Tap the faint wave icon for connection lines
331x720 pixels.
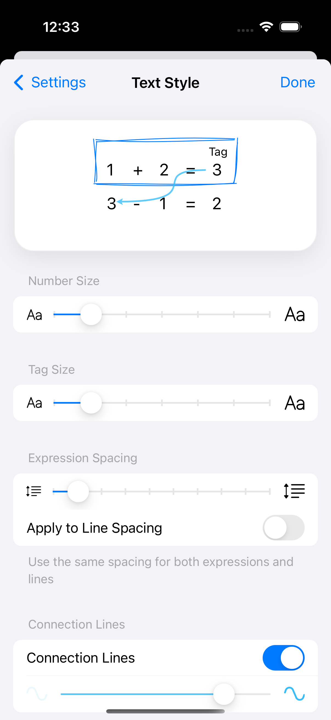tap(37, 693)
